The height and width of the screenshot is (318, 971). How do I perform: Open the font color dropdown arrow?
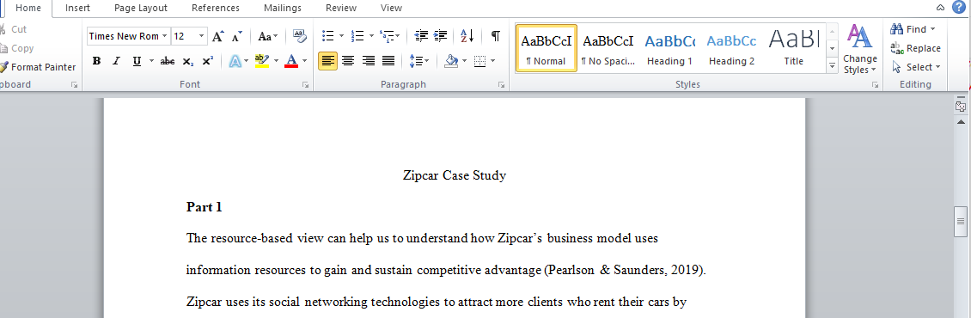(x=305, y=61)
